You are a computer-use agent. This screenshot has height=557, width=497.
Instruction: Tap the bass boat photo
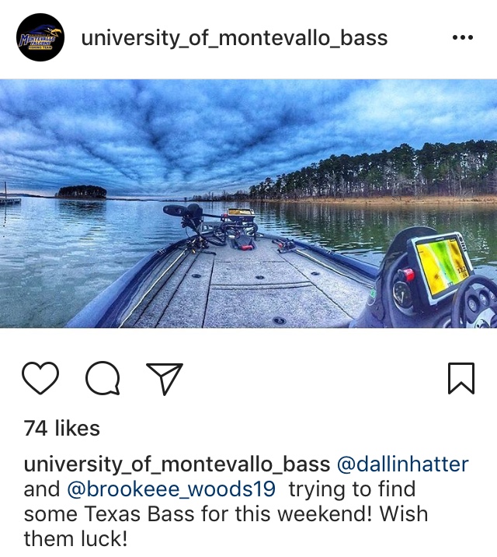tap(248, 203)
